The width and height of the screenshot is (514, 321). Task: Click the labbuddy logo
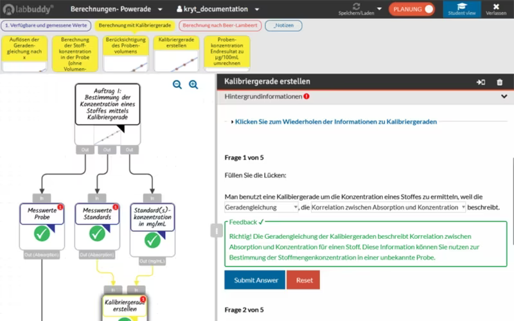click(28, 9)
